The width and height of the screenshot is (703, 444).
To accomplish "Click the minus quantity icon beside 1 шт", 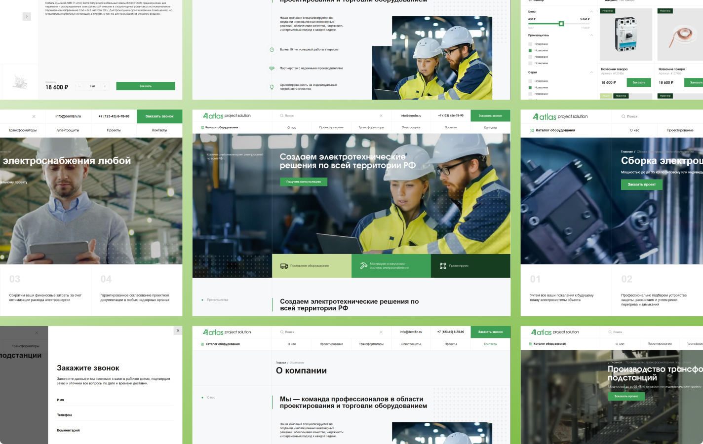I will pos(79,86).
